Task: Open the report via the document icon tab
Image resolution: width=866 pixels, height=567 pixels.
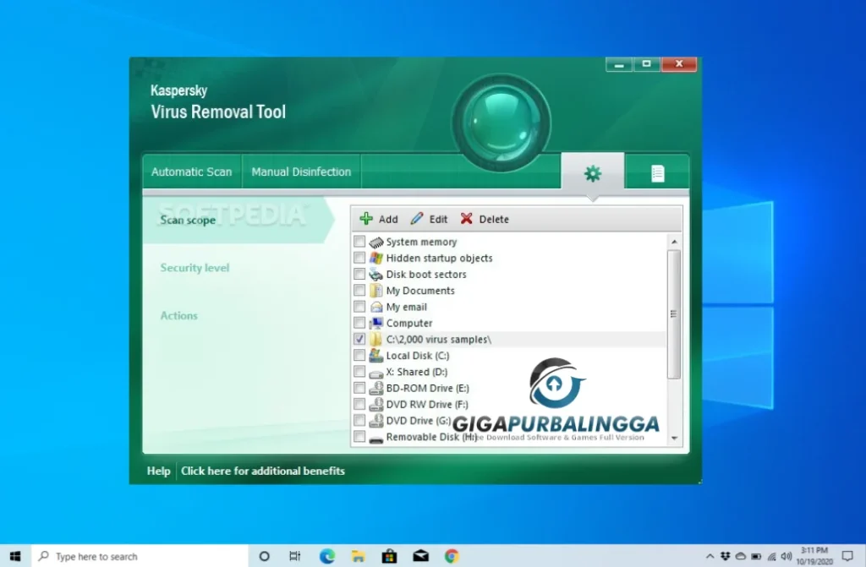Action: click(x=658, y=172)
